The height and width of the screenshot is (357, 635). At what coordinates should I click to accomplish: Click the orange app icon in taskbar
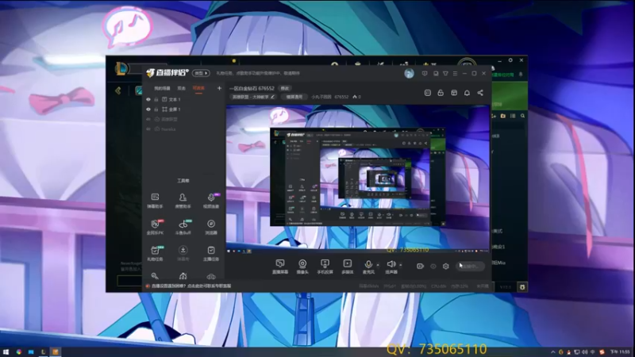pos(56,351)
